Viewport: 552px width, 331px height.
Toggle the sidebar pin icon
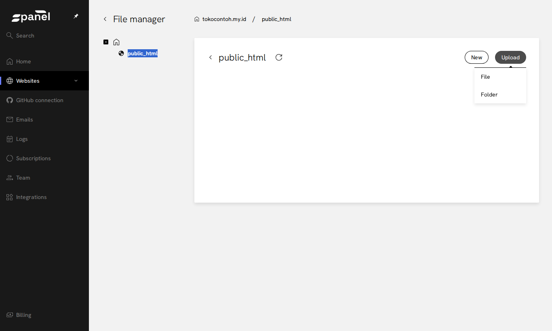click(x=76, y=16)
